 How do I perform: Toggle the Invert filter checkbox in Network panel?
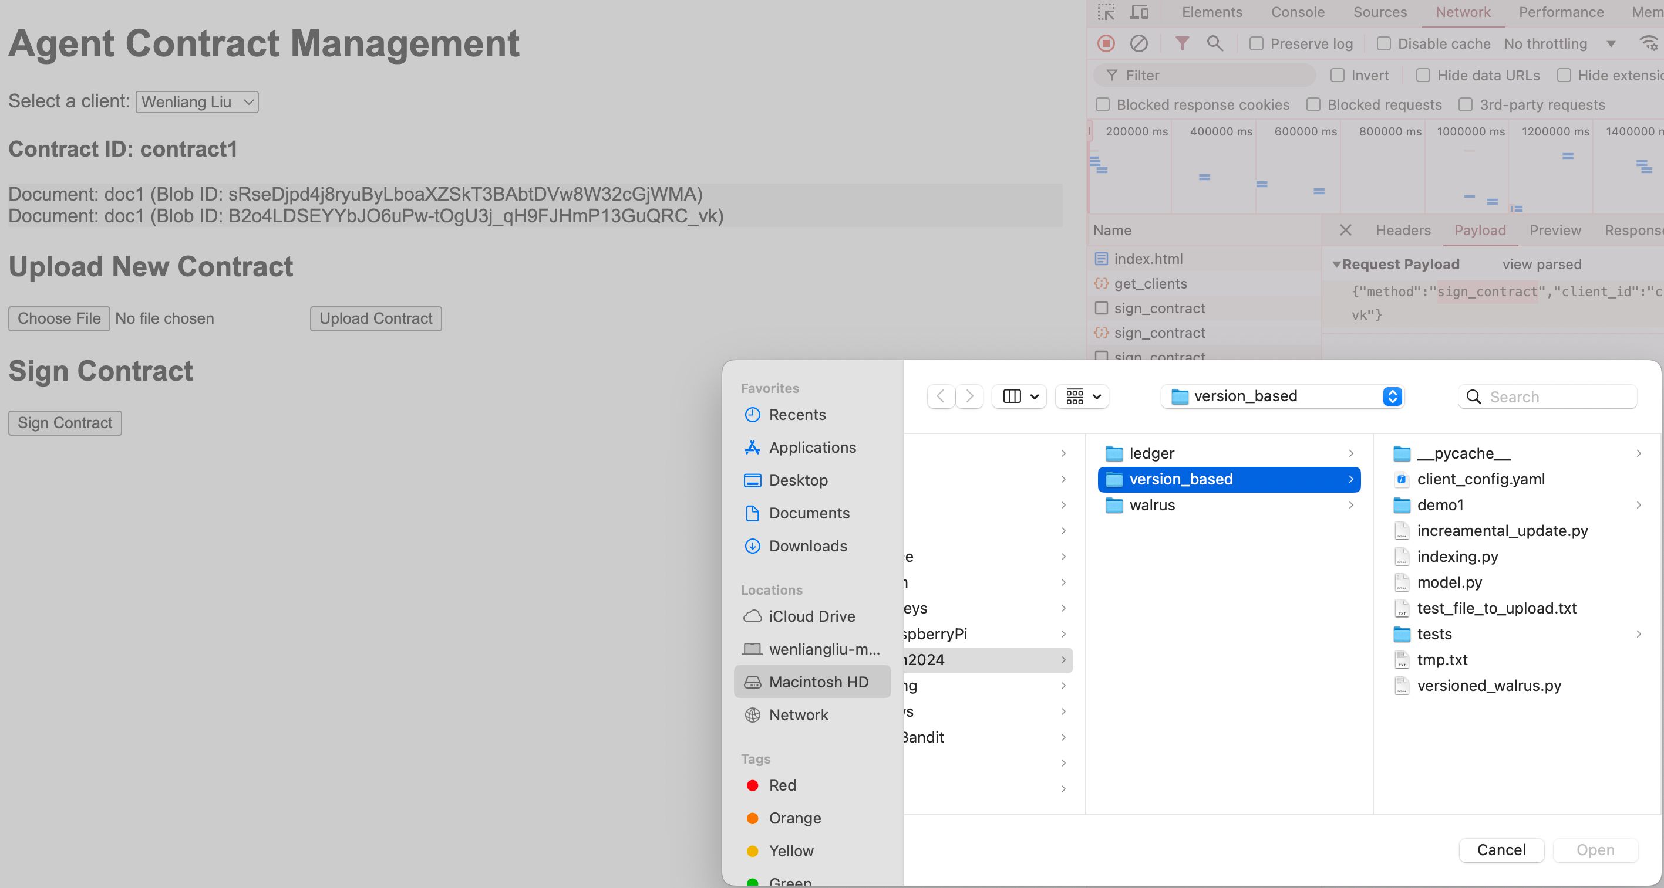1337,74
